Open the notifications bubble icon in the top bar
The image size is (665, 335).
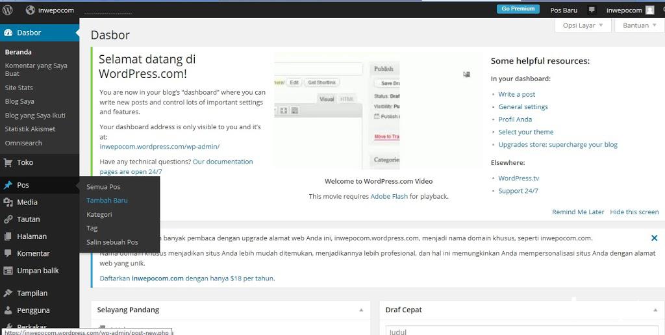pos(592,10)
